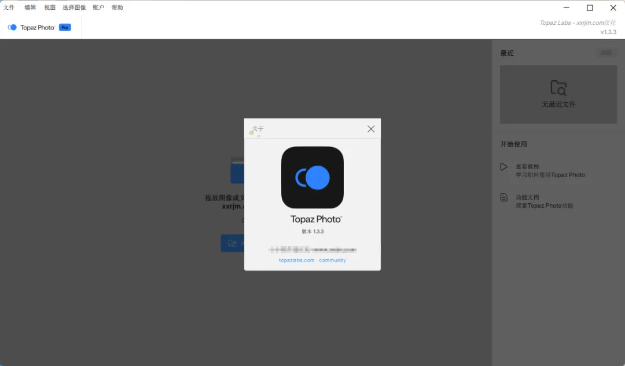
Task: Click the v1.3.3 version label at top right
Action: point(608,32)
